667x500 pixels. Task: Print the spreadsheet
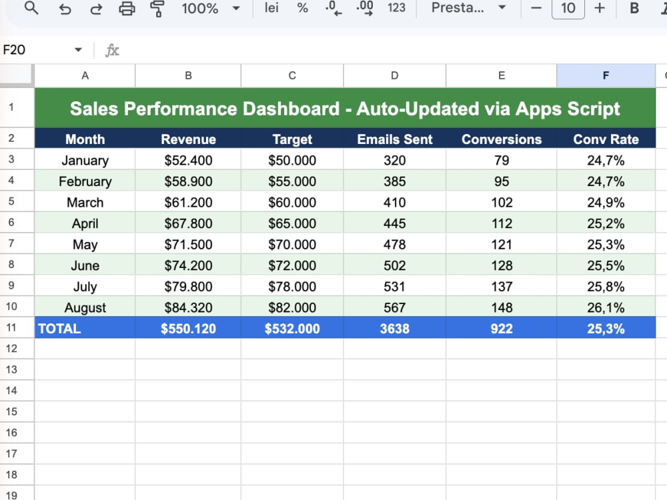tap(127, 9)
